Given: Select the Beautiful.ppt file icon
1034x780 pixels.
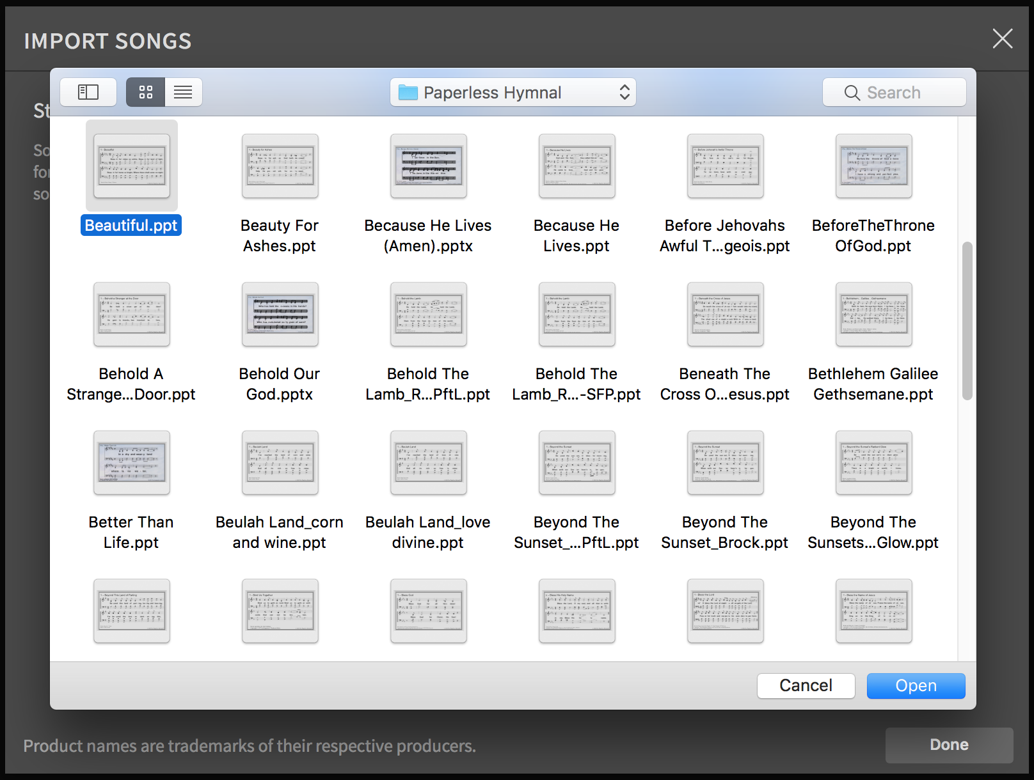Looking at the screenshot, I should [x=132, y=166].
